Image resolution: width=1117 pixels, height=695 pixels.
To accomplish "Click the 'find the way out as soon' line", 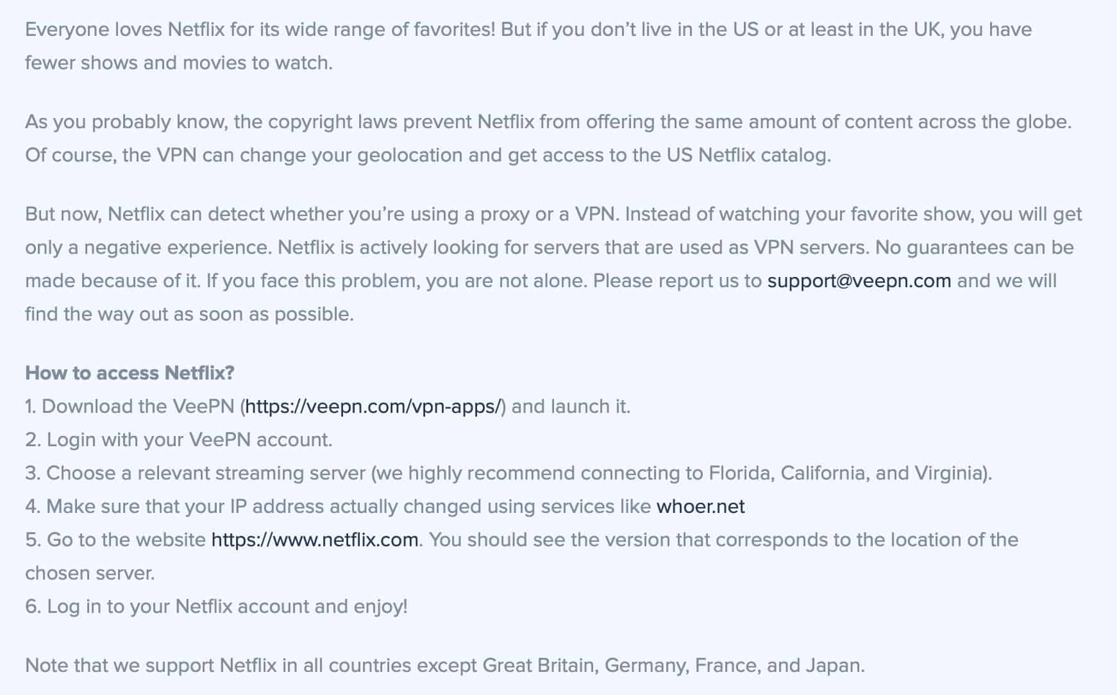I will coord(189,314).
